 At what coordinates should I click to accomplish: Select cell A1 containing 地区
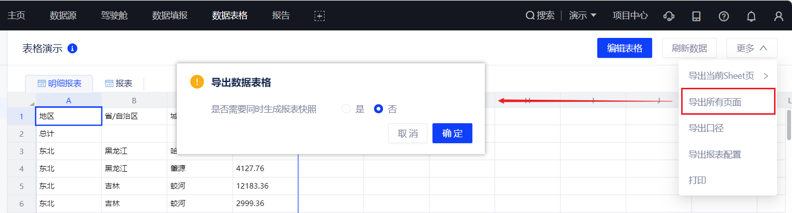[69, 116]
